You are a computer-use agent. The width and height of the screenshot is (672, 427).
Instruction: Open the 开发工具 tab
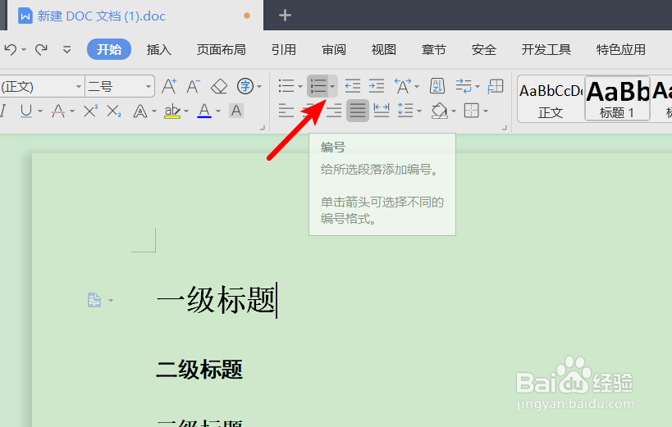pos(546,50)
